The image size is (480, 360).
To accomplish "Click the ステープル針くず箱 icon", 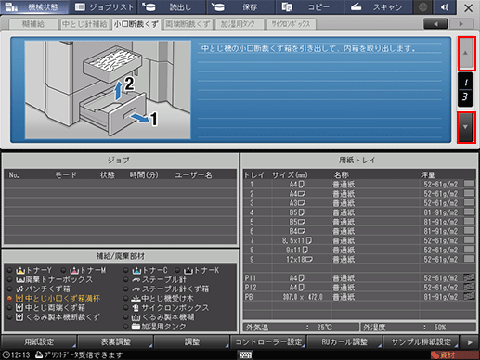I will [136, 289].
